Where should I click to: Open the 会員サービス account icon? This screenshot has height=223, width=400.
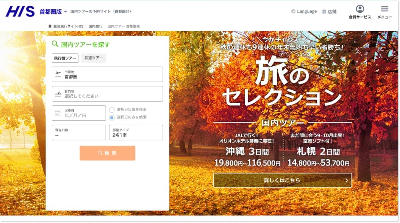360,9
